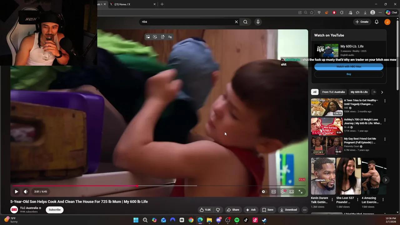Select the 'From TLC Australia' chip
Screen dimensions: 400x225
tap(333, 92)
